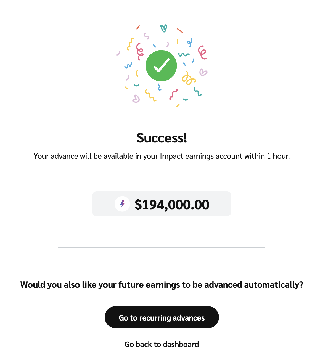Click the purple lightning bolt icon
Image resolution: width=328 pixels, height=360 pixels.
[122, 204]
